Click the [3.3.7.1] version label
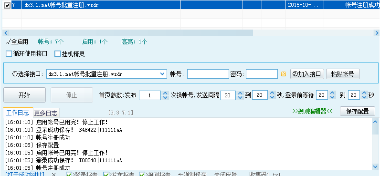The height and width of the screenshot is (176, 380). 121,113
